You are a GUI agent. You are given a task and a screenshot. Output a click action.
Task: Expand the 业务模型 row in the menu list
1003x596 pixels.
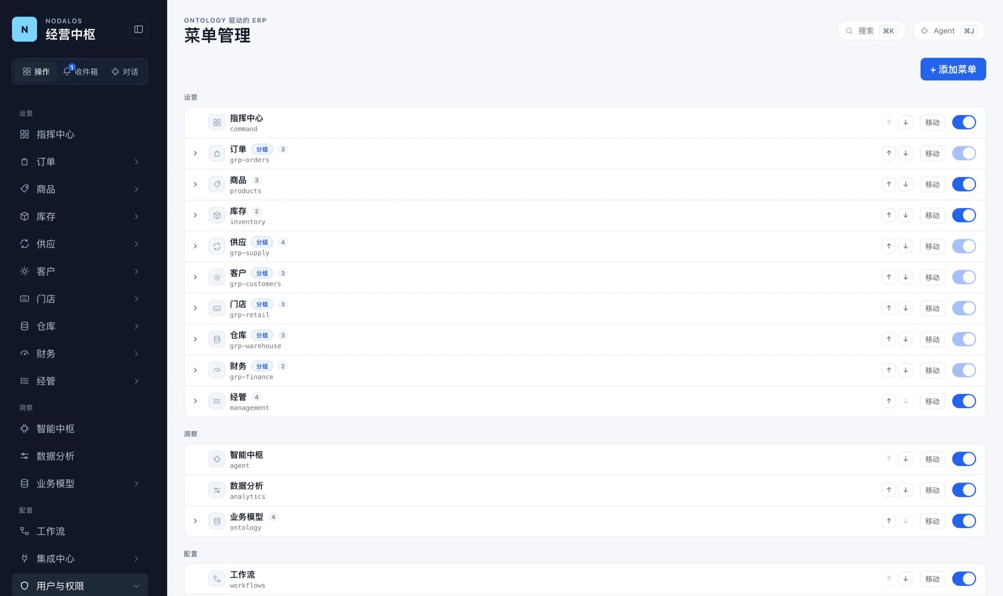point(195,520)
